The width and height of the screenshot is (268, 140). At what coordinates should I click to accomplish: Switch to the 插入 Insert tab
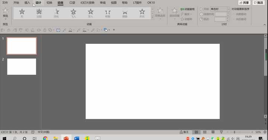click(27, 3)
